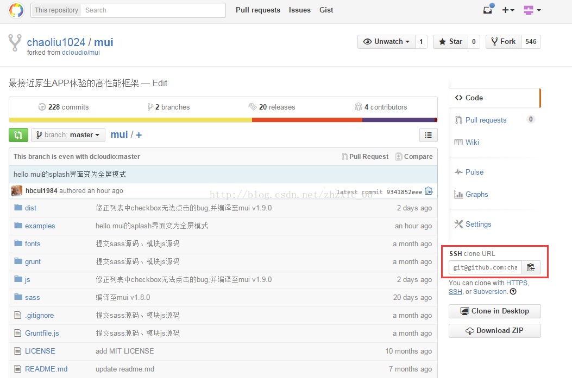View 2 branches
The width and height of the screenshot is (572, 378).
click(168, 107)
